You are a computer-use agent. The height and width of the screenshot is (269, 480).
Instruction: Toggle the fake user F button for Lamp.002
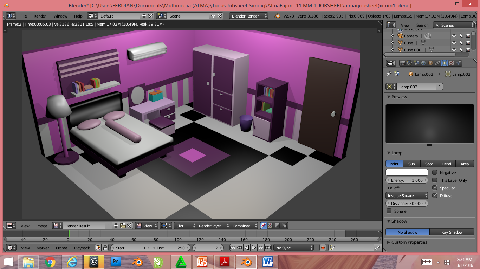click(439, 87)
